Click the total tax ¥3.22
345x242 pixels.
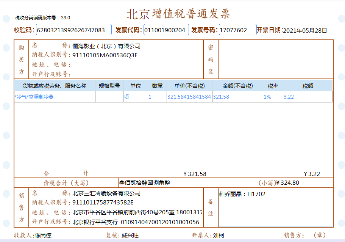pos(312,174)
